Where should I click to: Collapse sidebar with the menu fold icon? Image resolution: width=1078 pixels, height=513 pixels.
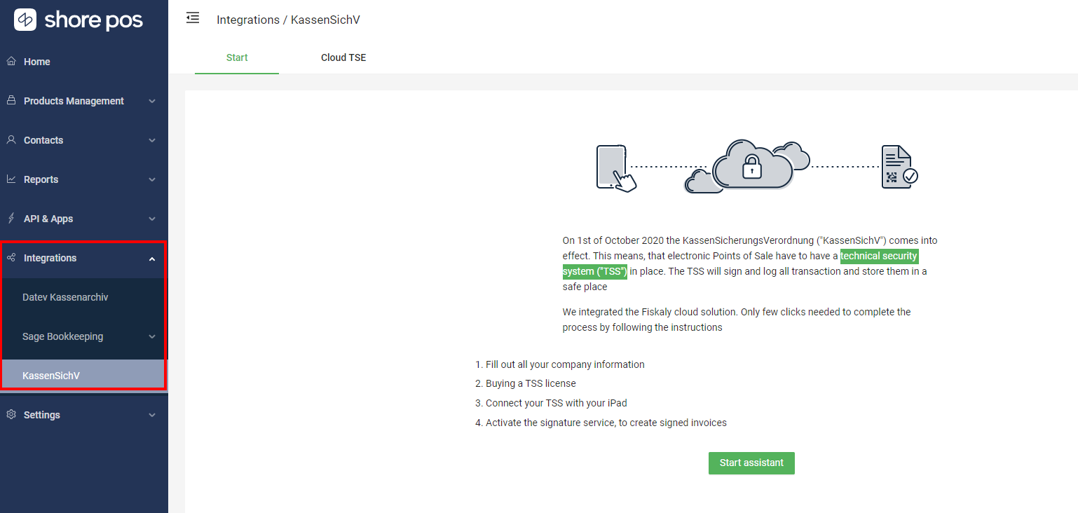pos(193,18)
